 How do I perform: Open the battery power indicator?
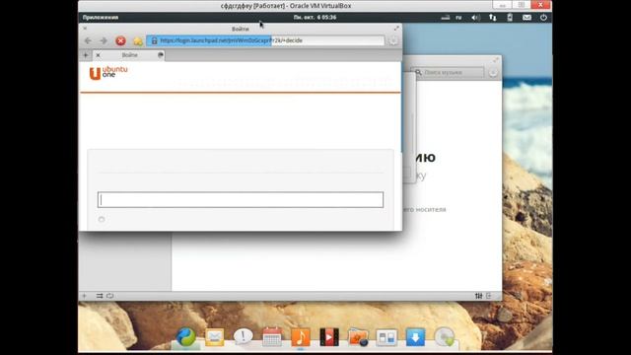(x=510, y=18)
